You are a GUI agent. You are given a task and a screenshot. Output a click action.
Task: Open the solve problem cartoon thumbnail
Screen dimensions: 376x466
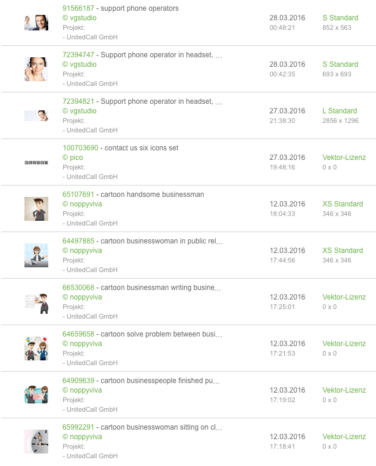point(36,348)
